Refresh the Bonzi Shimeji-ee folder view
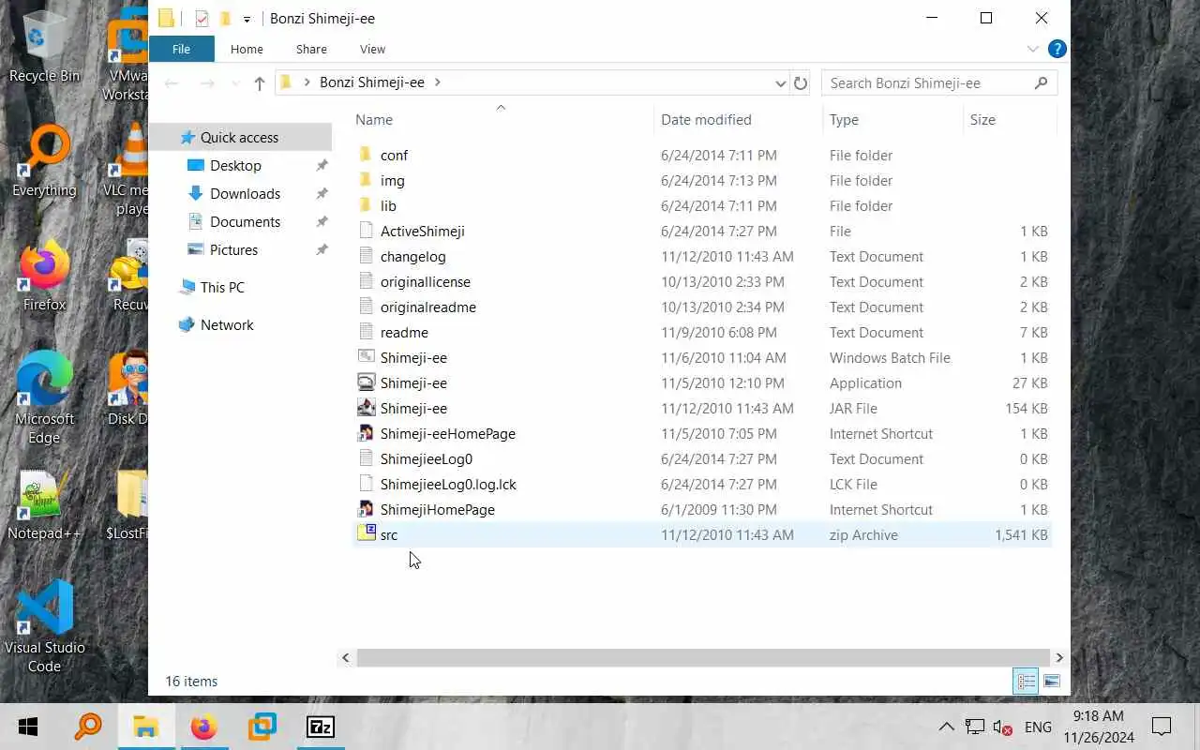 pos(801,82)
